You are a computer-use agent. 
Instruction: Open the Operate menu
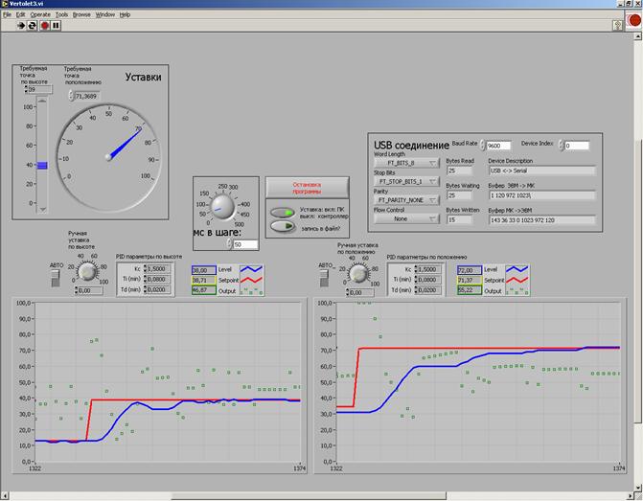[x=40, y=15]
